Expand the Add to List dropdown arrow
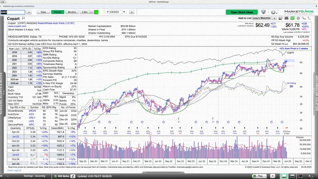The height and width of the screenshot is (179, 318). pyautogui.click(x=274, y=18)
